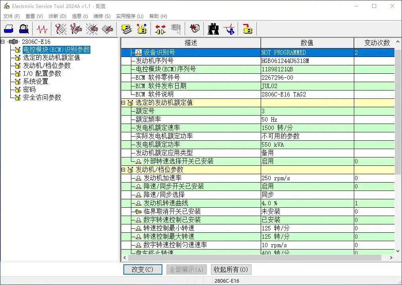Launch WinFlash chip with red arrow icon

point(248,29)
